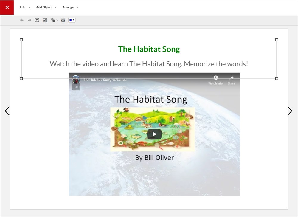
Task: Click the top-right resize handle of text box
Action: (x=277, y=40)
